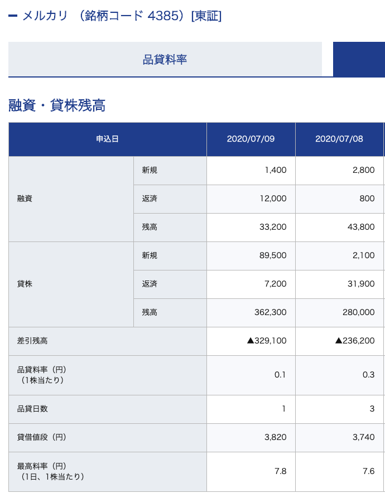Image resolution: width=385 pixels, height=493 pixels.
Task: Click the 貸株 row group label
Action: [25, 284]
